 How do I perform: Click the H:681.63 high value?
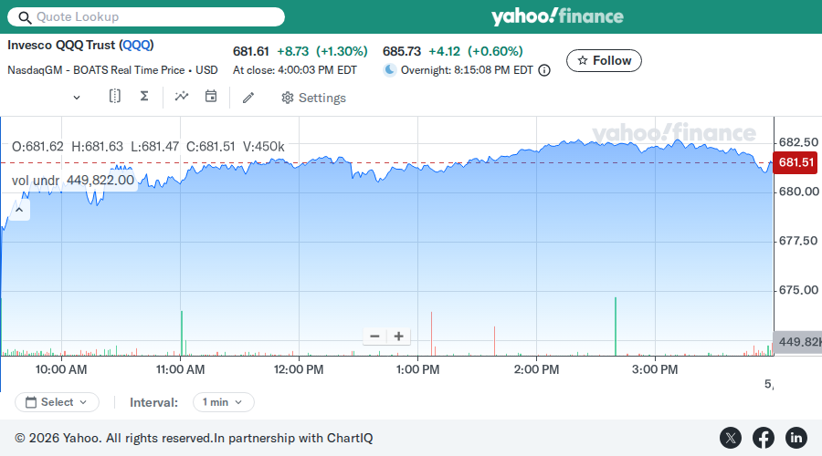coord(98,147)
